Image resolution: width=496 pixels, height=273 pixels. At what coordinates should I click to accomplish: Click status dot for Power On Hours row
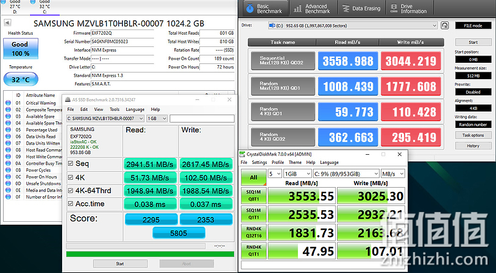coord(8,177)
